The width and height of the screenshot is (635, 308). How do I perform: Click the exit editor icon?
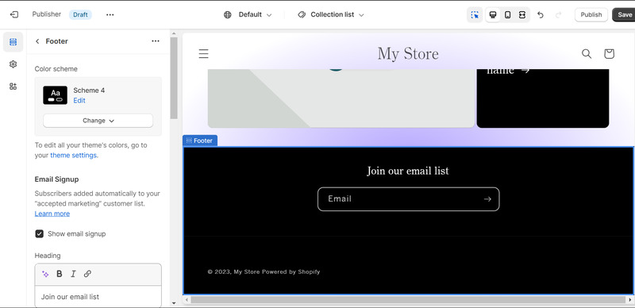pyautogui.click(x=13, y=14)
